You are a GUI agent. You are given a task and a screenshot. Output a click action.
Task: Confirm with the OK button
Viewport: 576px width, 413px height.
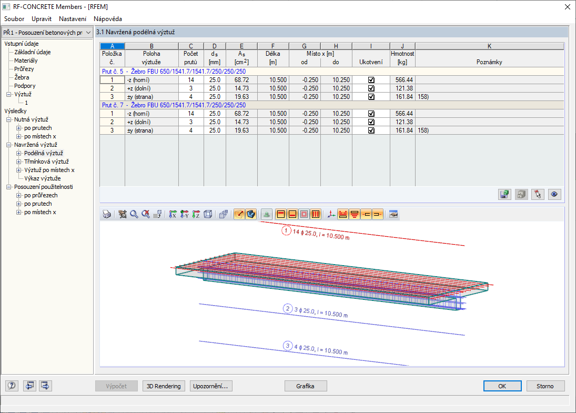click(502, 386)
